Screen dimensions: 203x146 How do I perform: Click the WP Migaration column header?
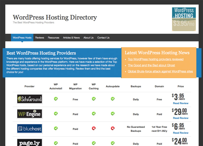click(75, 86)
